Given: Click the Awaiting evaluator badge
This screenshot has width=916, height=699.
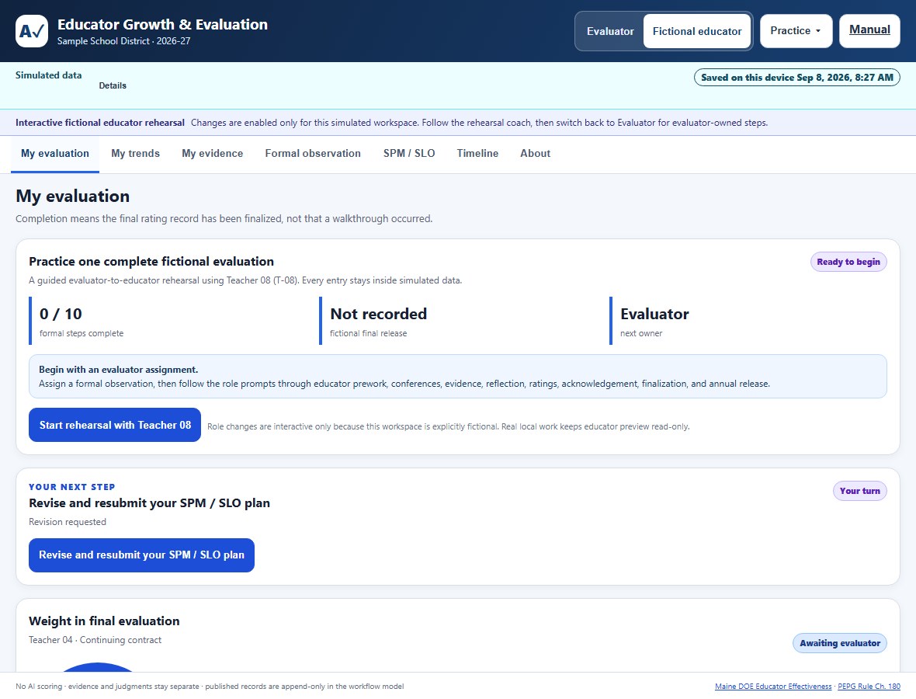Looking at the screenshot, I should (x=839, y=643).
